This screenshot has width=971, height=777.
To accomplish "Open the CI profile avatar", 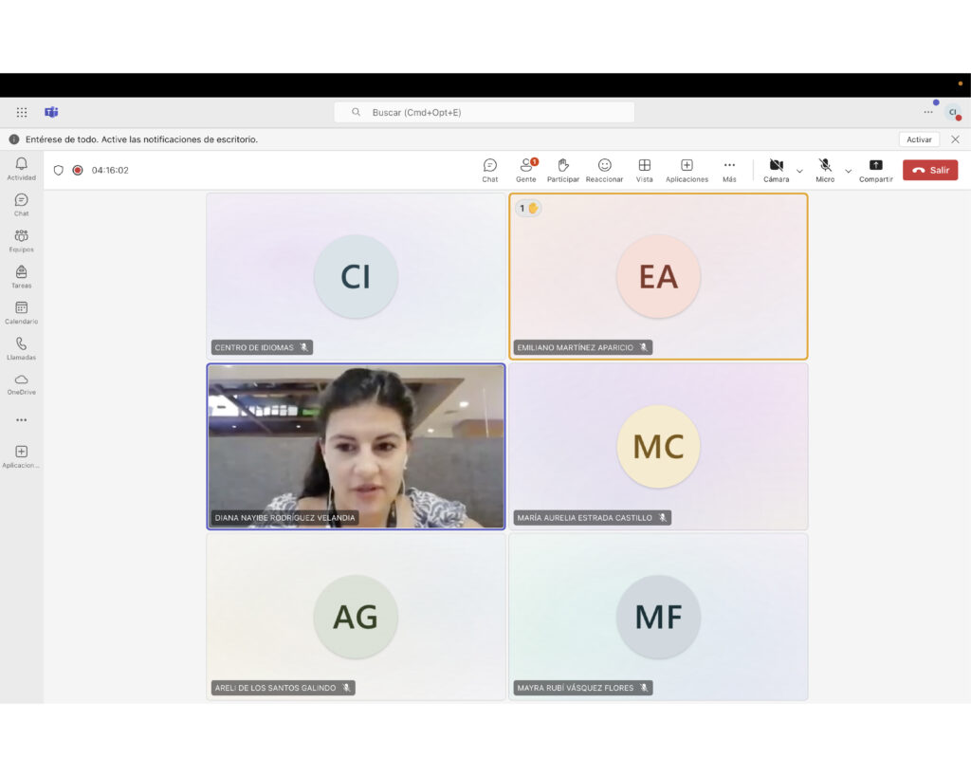I will coord(953,112).
